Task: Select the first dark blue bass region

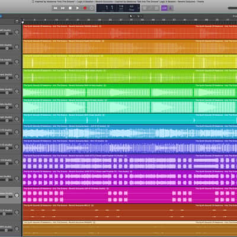Action: coord(109,146)
